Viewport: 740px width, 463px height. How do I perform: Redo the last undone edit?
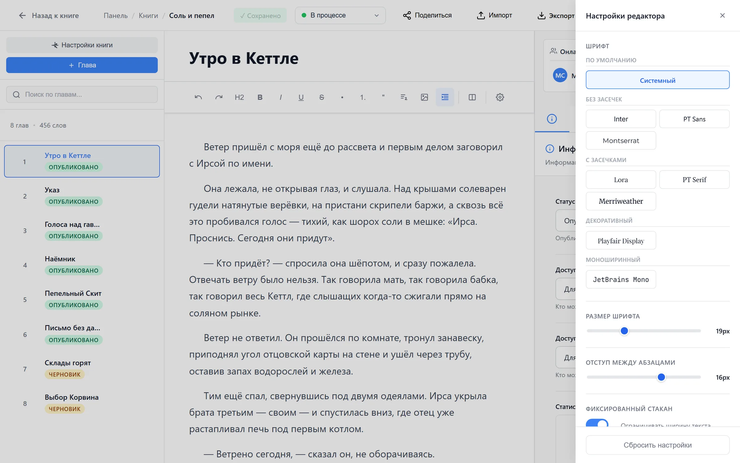tap(219, 97)
